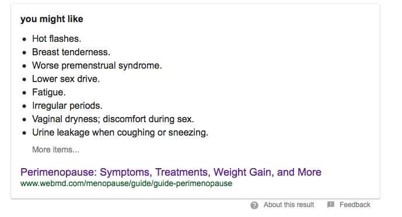The width and height of the screenshot is (402, 217).
Task: Click the webmd.com green URL
Action: (126, 183)
